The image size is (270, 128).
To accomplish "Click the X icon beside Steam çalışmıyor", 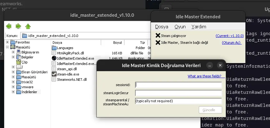I will [x=158, y=35].
